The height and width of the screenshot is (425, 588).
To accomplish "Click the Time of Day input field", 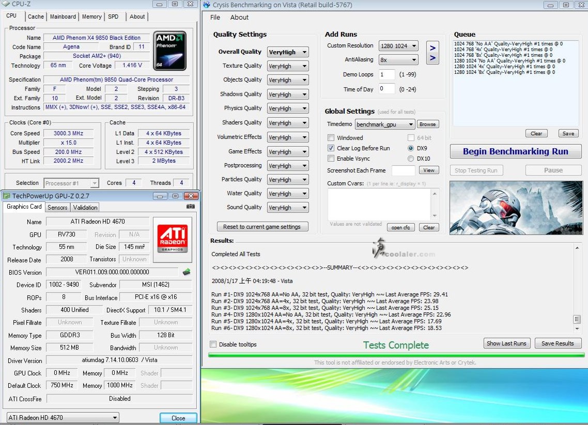I will point(386,89).
